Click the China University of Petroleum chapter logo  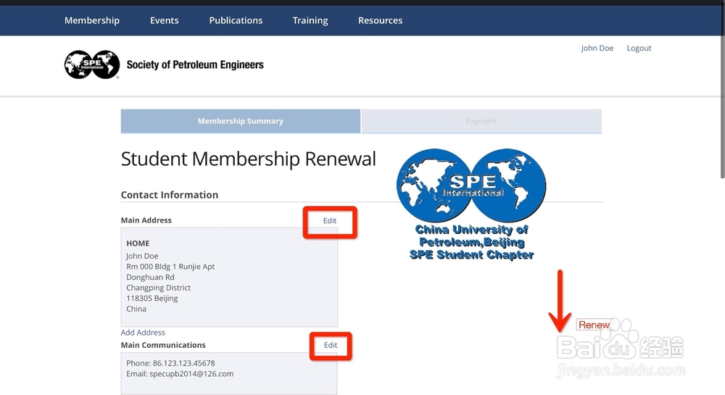[x=471, y=204]
